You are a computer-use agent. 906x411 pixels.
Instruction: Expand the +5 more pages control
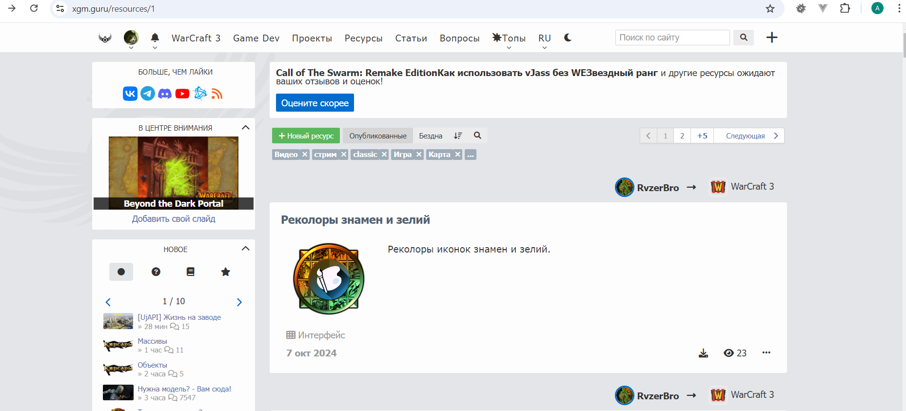[x=702, y=136]
